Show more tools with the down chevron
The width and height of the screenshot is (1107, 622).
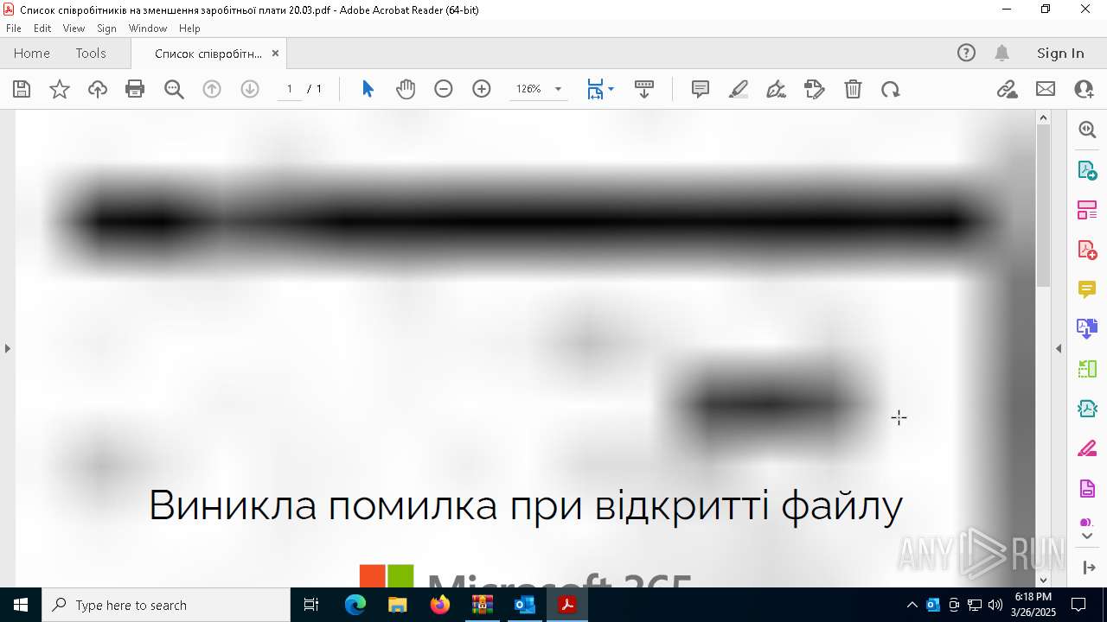tap(1087, 536)
